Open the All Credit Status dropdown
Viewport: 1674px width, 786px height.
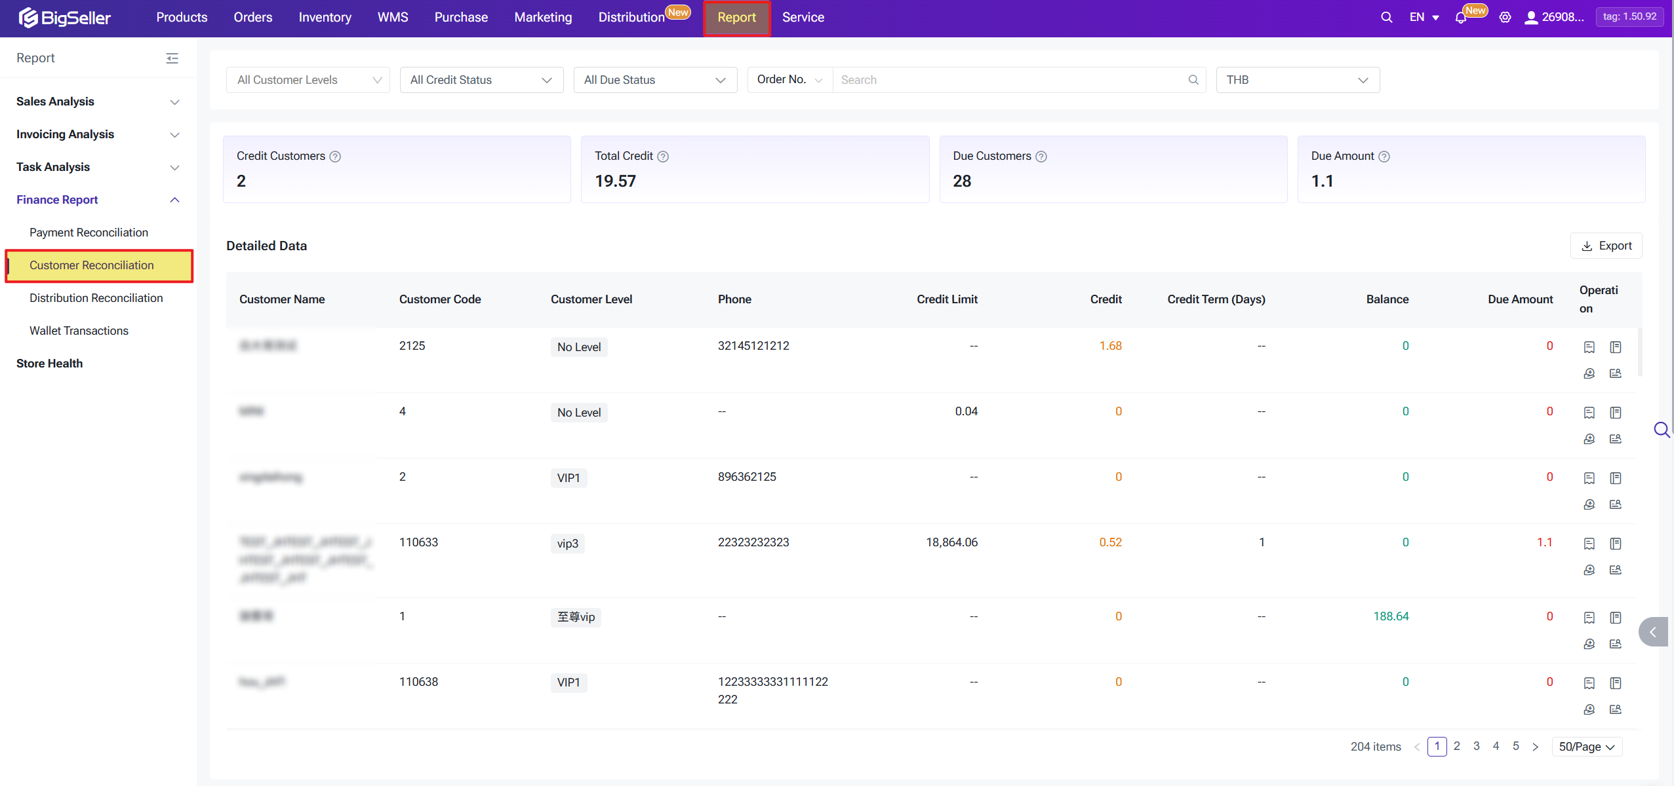click(x=481, y=80)
